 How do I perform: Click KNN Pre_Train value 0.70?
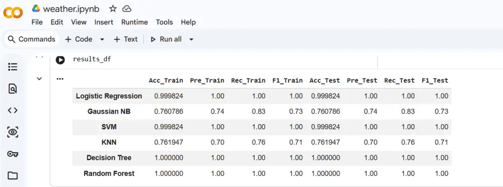coord(218,142)
